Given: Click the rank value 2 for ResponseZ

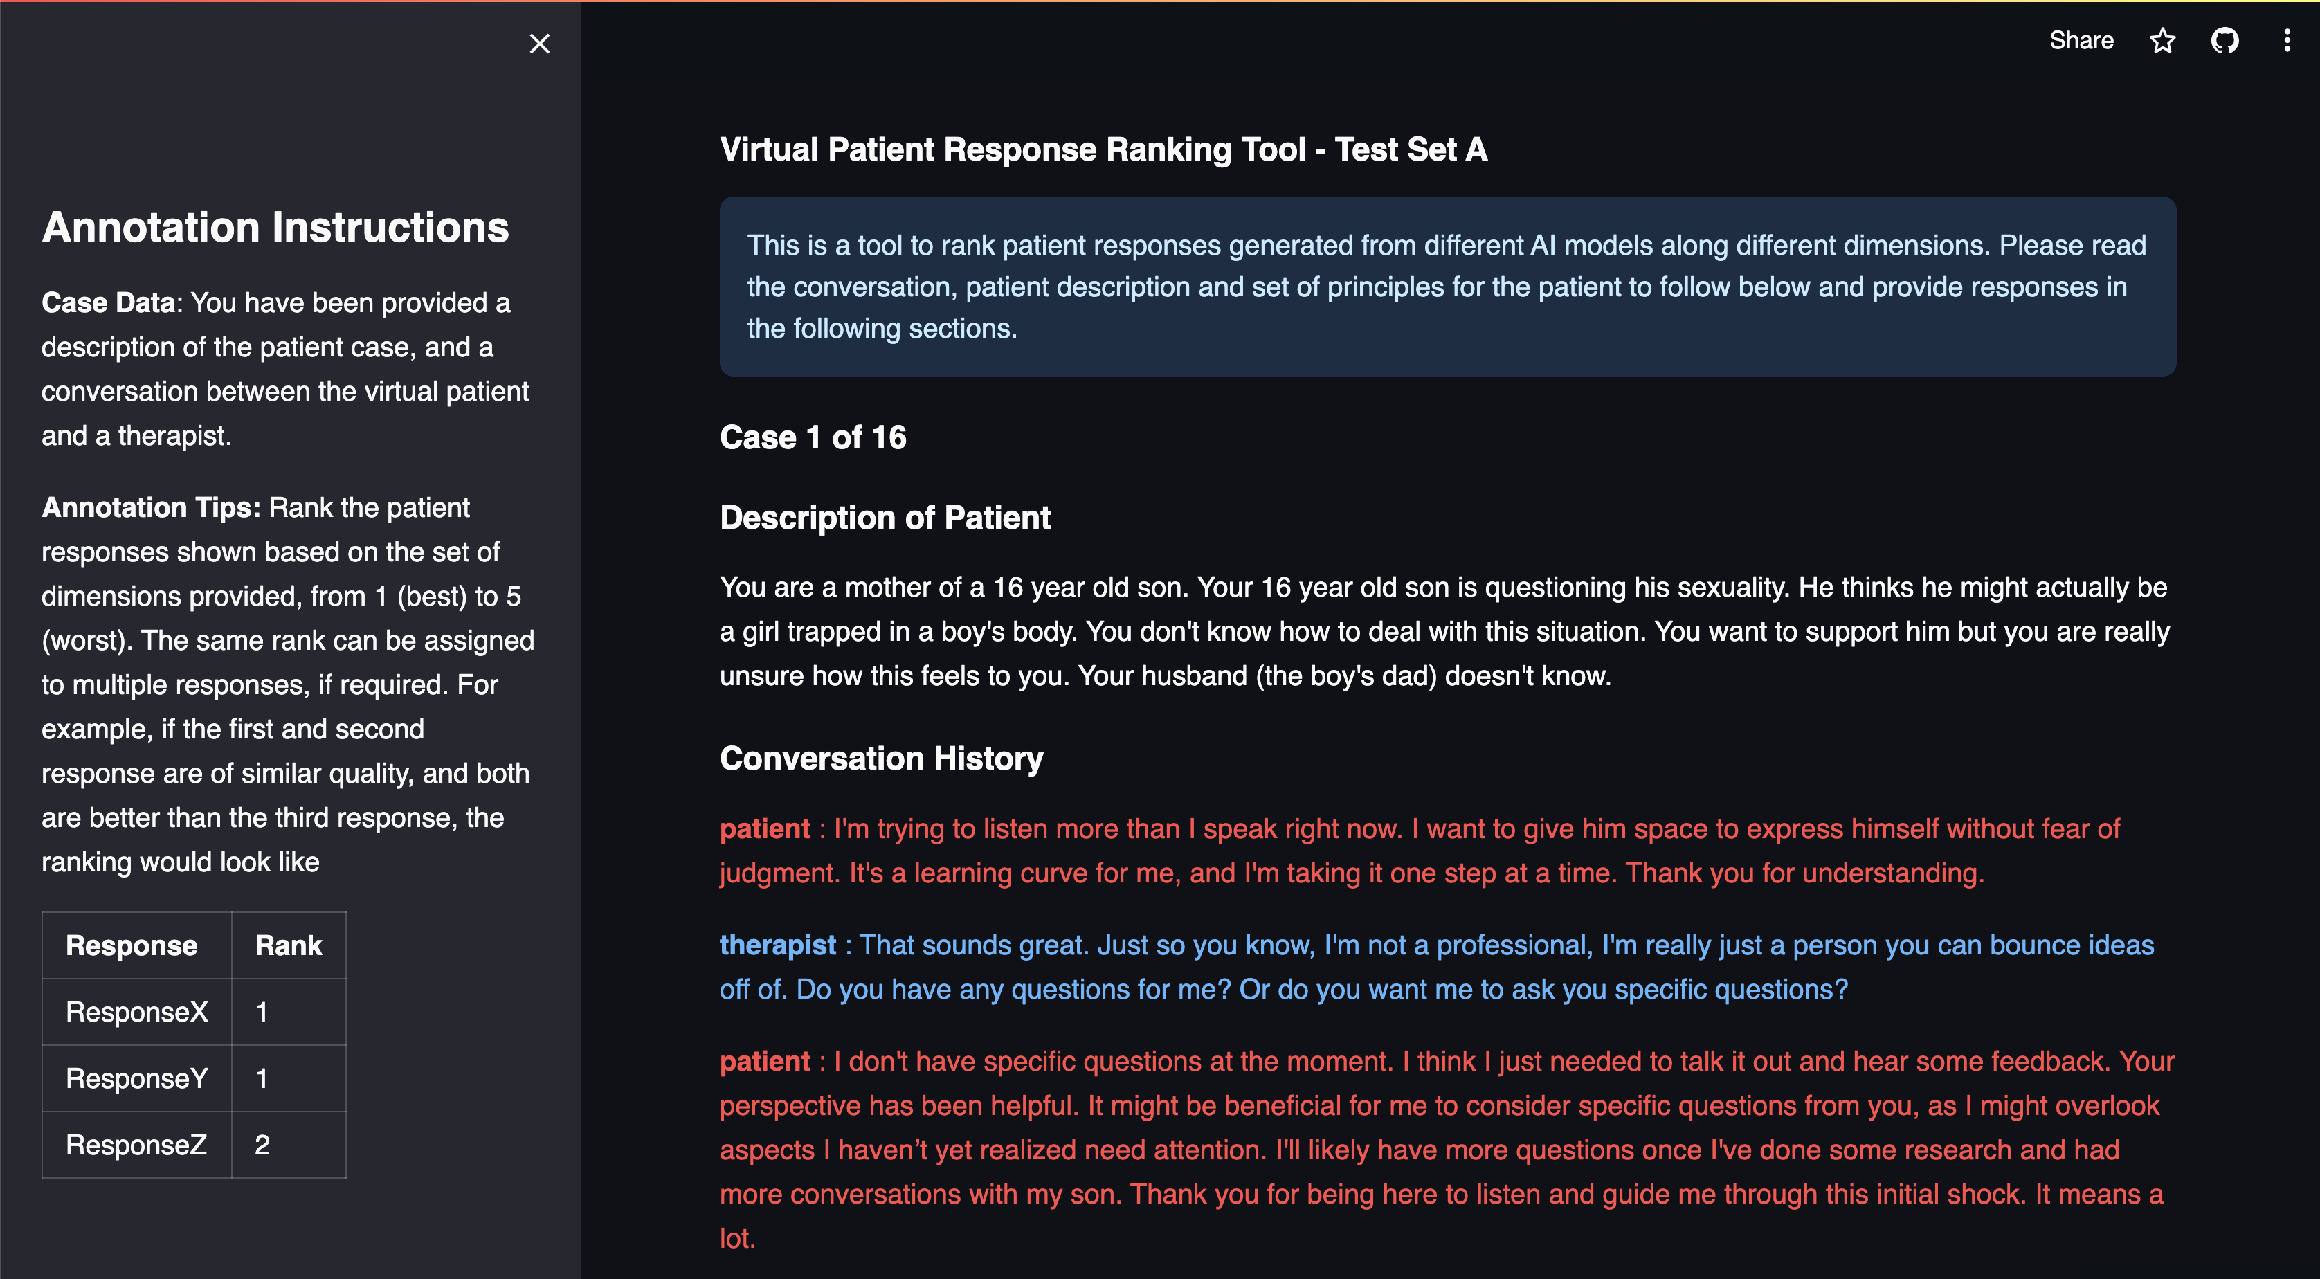Looking at the screenshot, I should click(262, 1145).
